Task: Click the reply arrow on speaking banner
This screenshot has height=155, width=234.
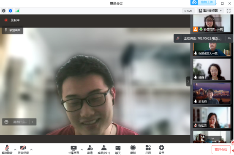Action: [229, 38]
